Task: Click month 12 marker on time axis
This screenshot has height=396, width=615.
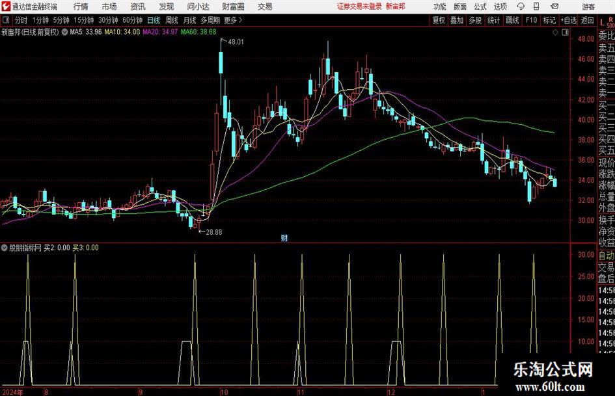Action: (x=391, y=392)
